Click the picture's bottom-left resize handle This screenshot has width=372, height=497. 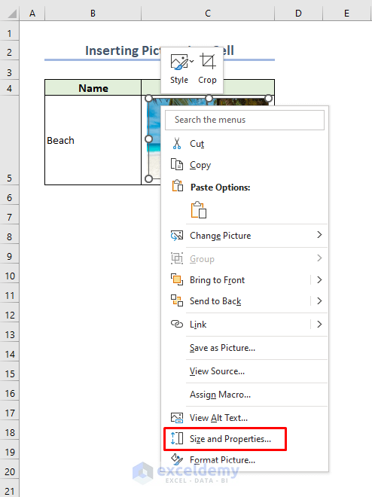tap(148, 178)
